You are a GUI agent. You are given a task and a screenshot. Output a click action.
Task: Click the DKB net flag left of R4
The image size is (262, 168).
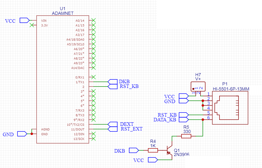coord(134,150)
